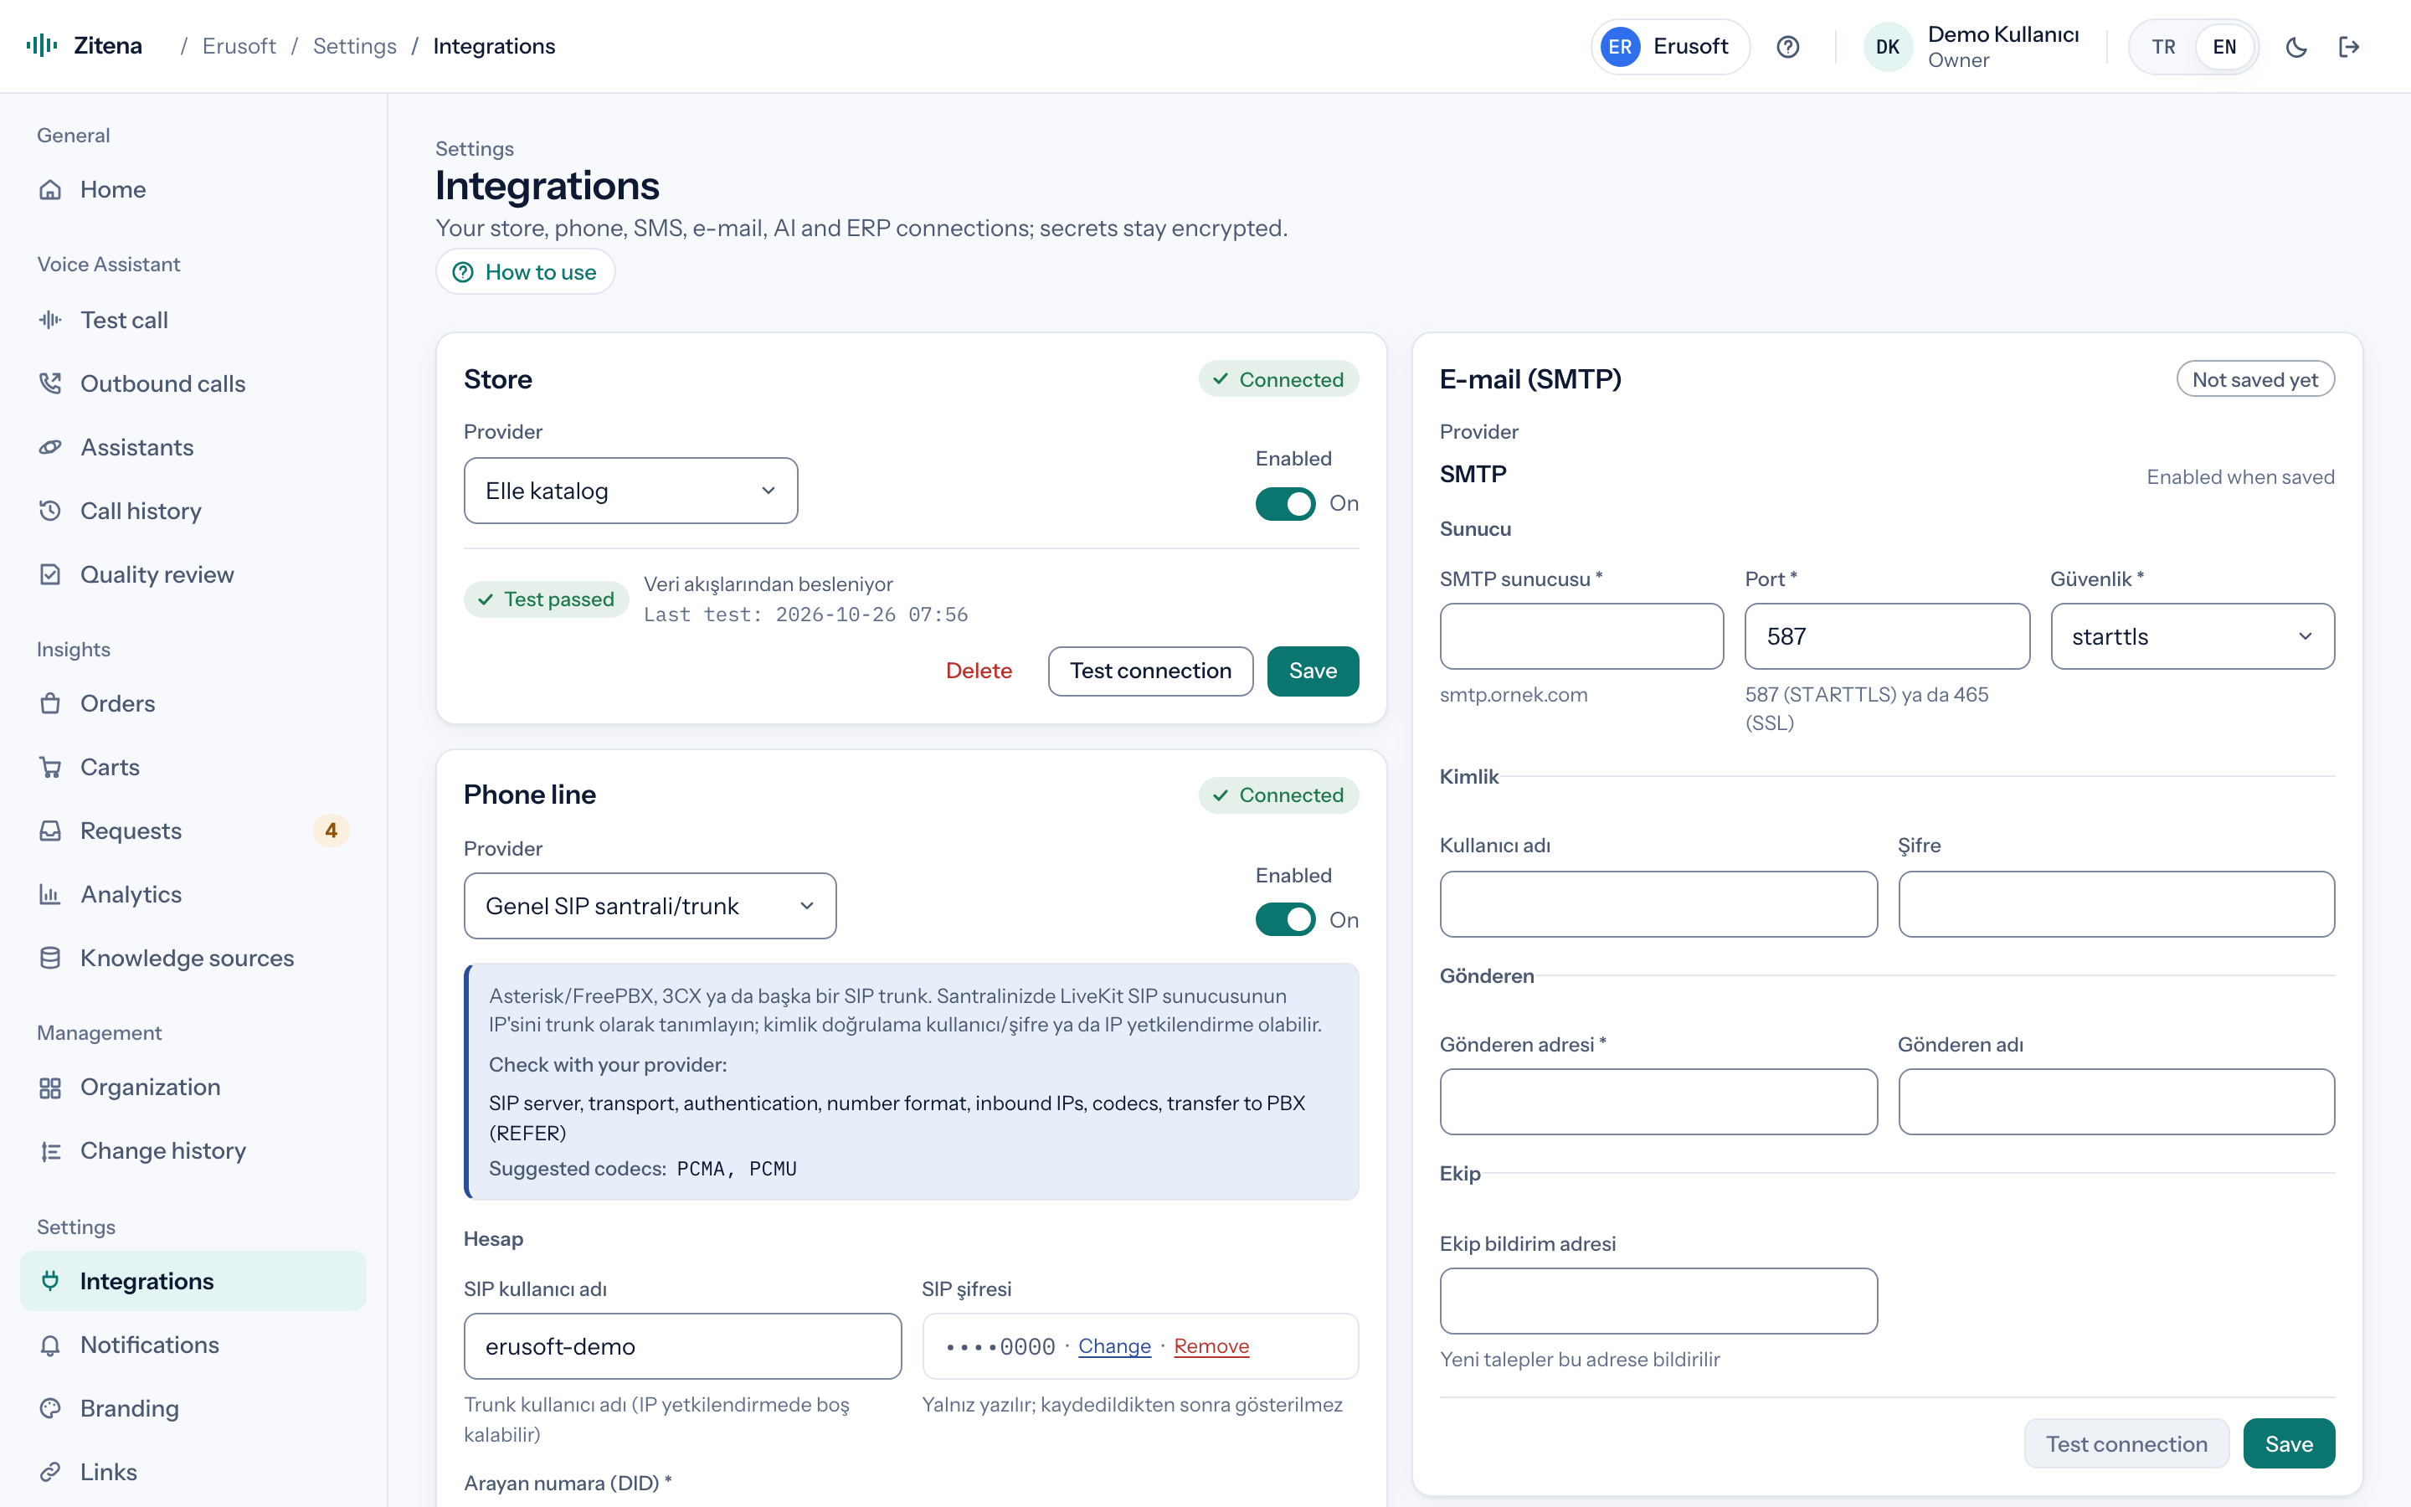Click the Port field showing 587
This screenshot has width=2411, height=1507.
point(1887,636)
